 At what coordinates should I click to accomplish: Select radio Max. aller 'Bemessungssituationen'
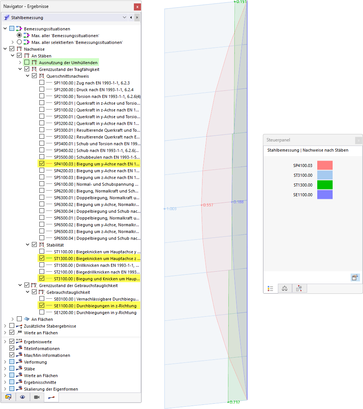(19, 35)
